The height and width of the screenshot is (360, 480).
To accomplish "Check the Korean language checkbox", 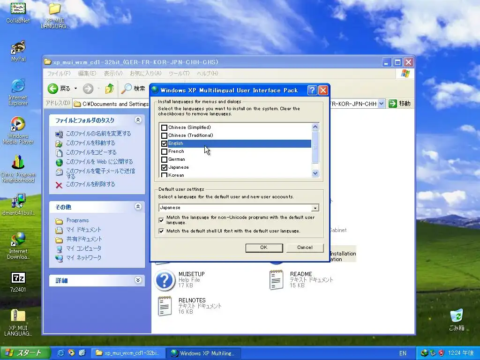I will (164, 175).
